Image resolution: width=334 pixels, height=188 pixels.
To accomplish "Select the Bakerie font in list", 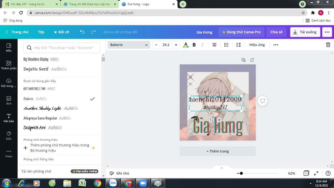I will (59, 99).
